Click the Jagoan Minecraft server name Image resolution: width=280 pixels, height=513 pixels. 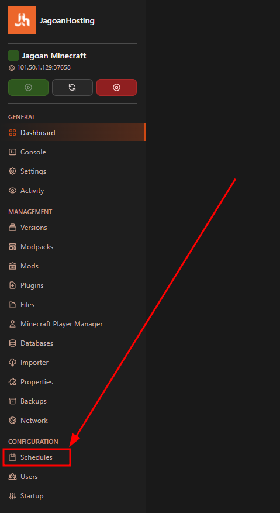click(54, 56)
